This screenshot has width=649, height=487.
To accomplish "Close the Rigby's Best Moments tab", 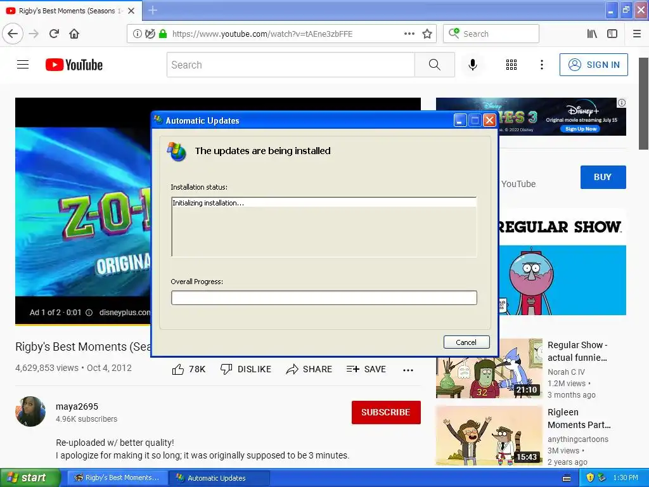I will pyautogui.click(x=131, y=11).
